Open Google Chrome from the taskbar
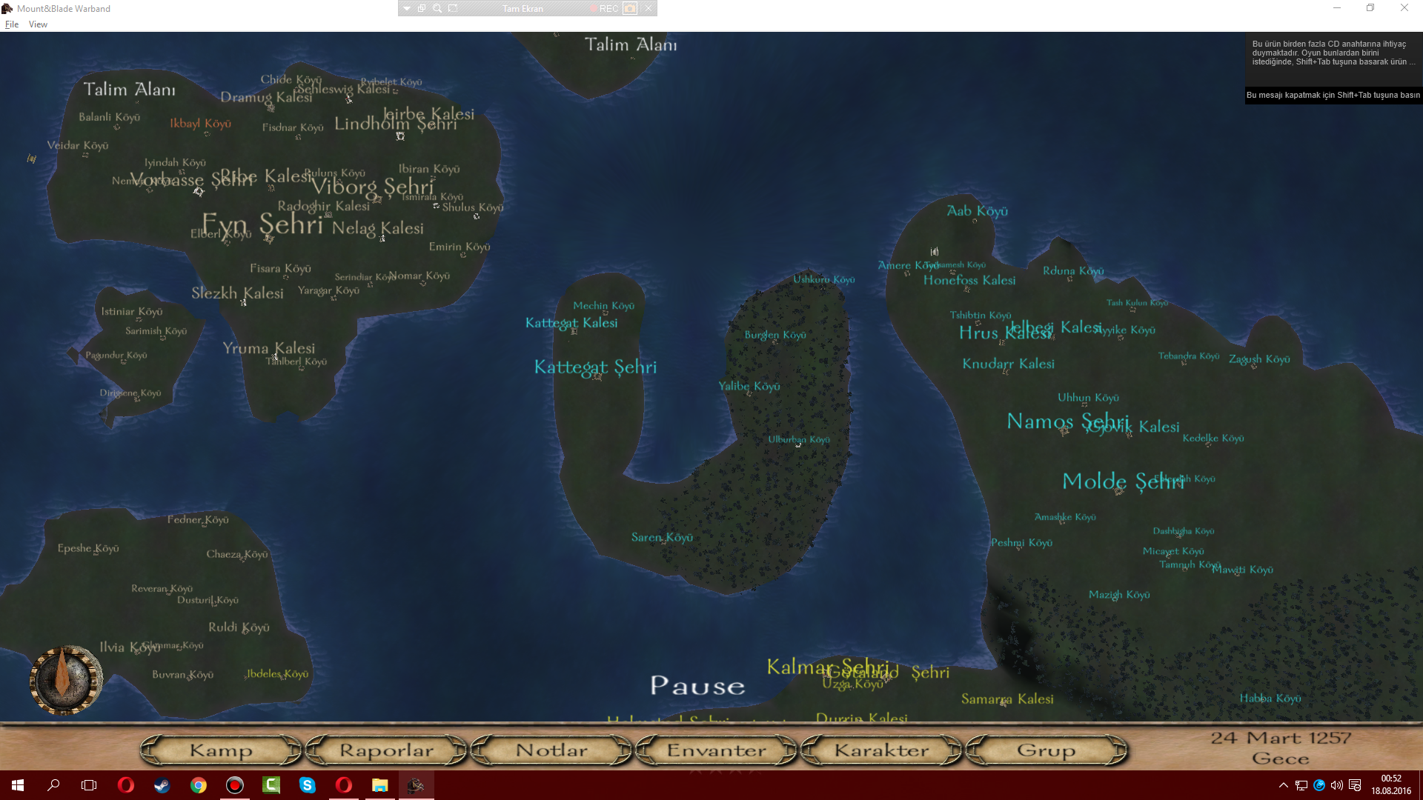The image size is (1423, 800). click(198, 785)
